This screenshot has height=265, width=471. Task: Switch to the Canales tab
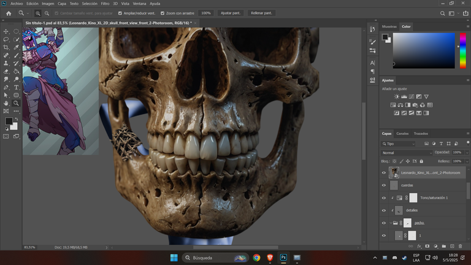coord(402,134)
